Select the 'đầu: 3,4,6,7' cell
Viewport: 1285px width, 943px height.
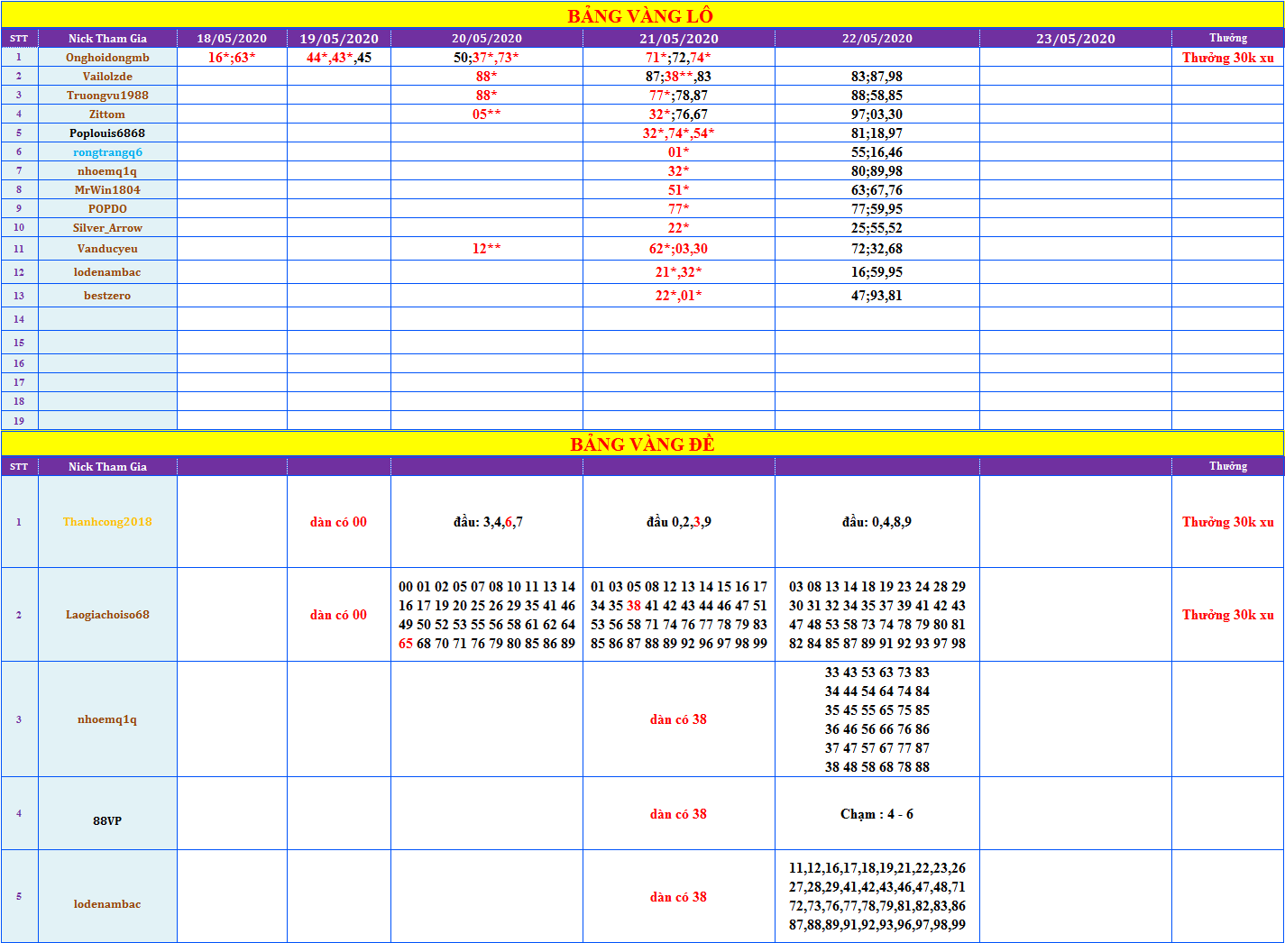(487, 522)
